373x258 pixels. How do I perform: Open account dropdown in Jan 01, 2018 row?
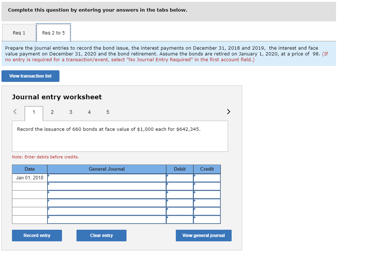click(107, 178)
